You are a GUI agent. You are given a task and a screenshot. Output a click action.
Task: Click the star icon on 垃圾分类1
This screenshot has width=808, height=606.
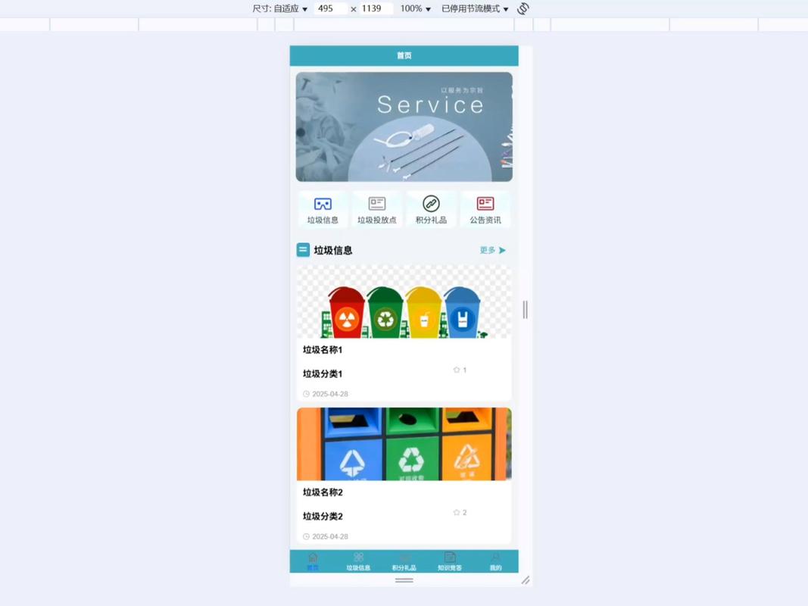click(456, 370)
